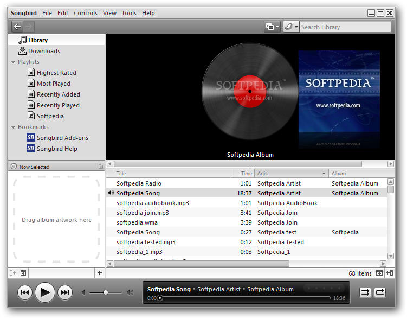This screenshot has height=319, width=407.
Task: Click the volume slider knob
Action: coord(106,292)
